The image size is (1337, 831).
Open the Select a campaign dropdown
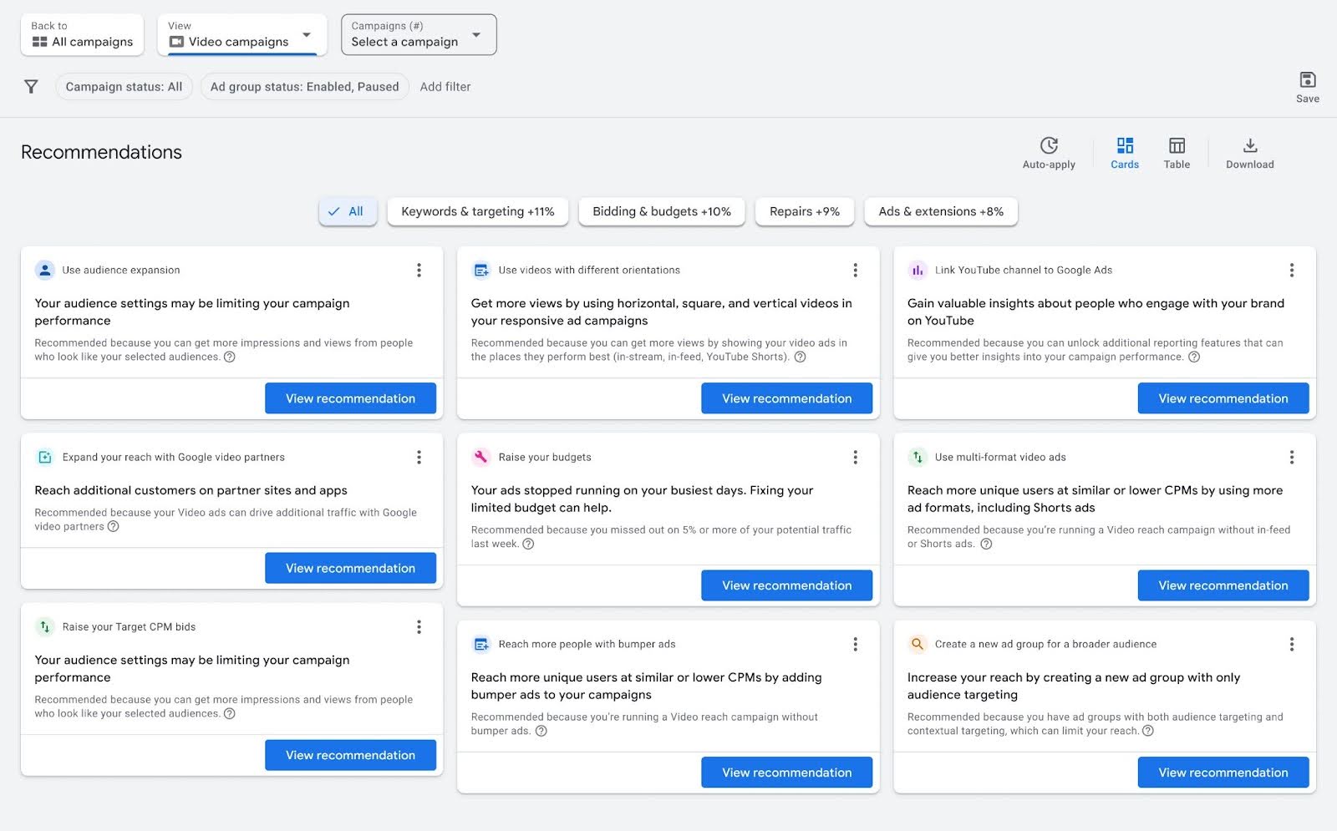pyautogui.click(x=418, y=34)
